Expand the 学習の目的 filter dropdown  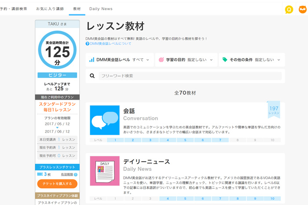[186, 60]
